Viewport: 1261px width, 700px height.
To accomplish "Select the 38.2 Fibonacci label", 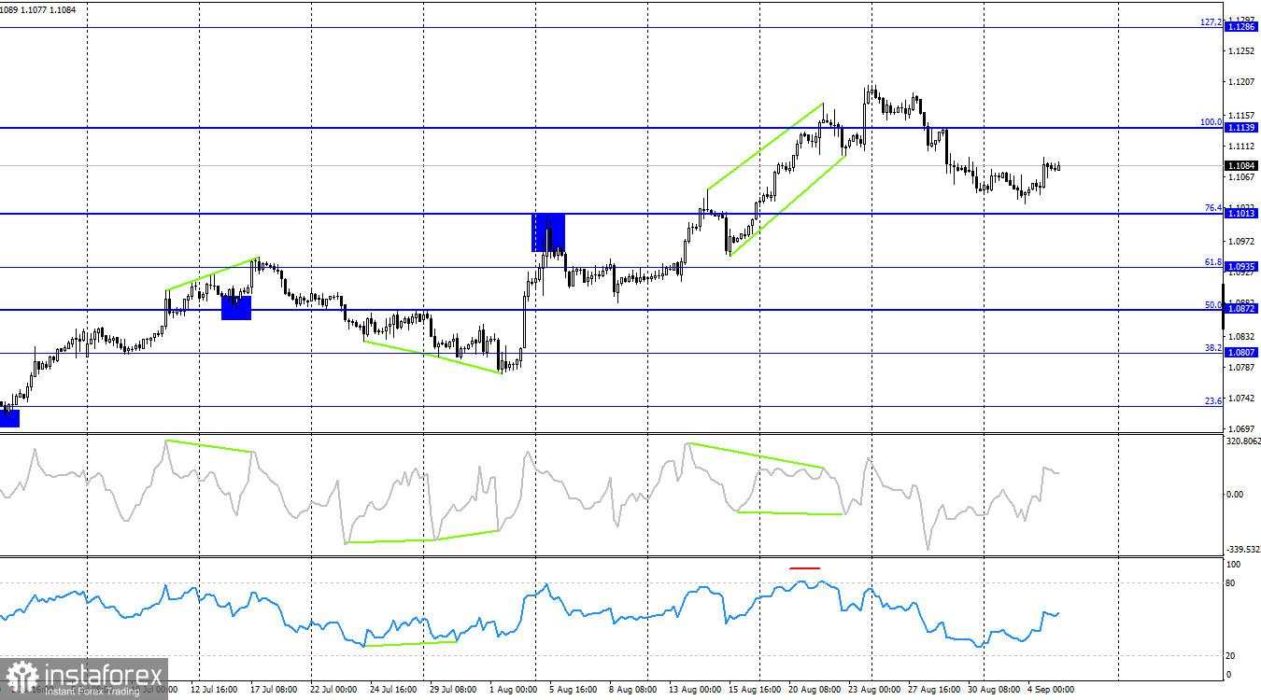I will [1213, 348].
